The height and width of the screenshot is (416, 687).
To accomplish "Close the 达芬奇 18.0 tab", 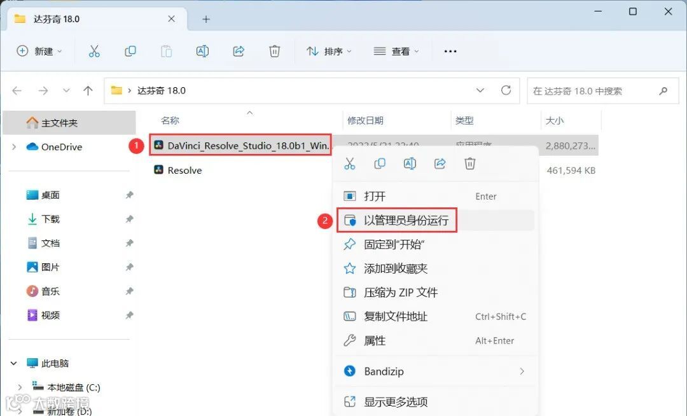I will pos(171,19).
